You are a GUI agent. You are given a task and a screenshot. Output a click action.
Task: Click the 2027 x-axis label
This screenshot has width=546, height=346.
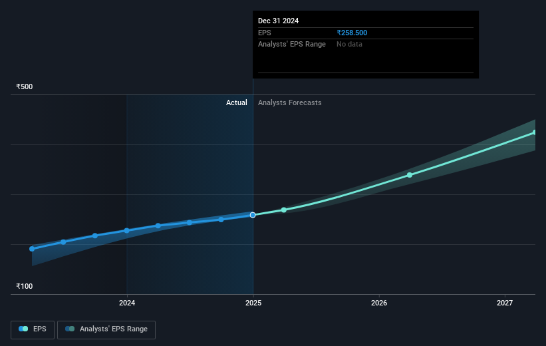click(x=505, y=303)
